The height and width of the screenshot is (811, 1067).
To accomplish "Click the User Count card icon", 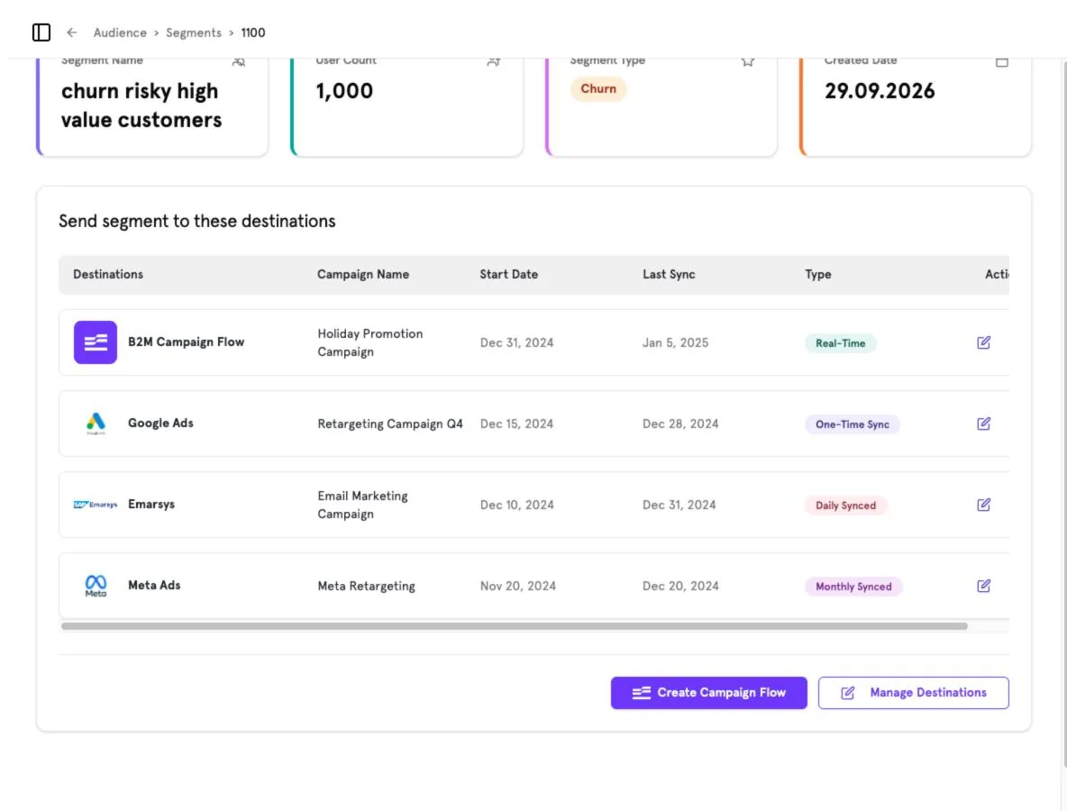I will point(494,62).
